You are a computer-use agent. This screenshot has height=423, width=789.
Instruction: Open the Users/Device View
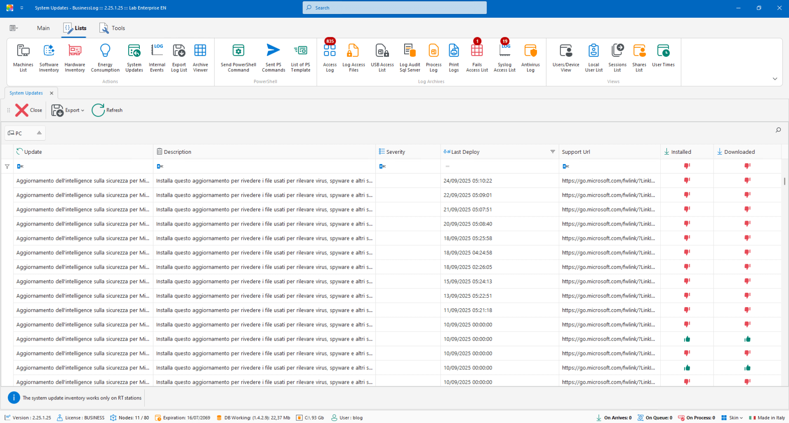click(566, 58)
